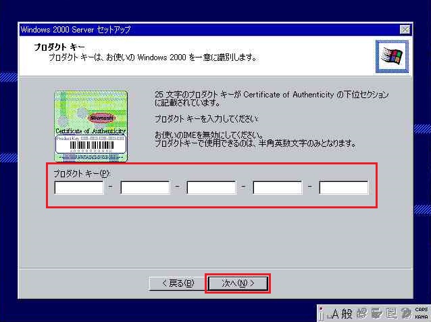Click the IME conversion mode '般' icon

(346, 313)
